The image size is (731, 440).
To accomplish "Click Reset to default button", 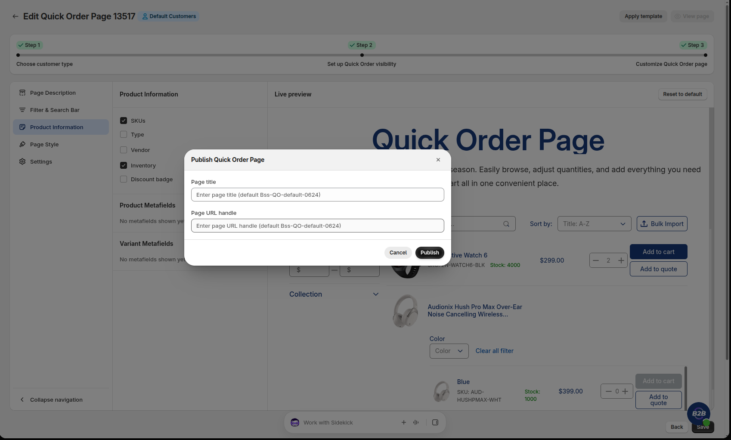I will tap(682, 94).
